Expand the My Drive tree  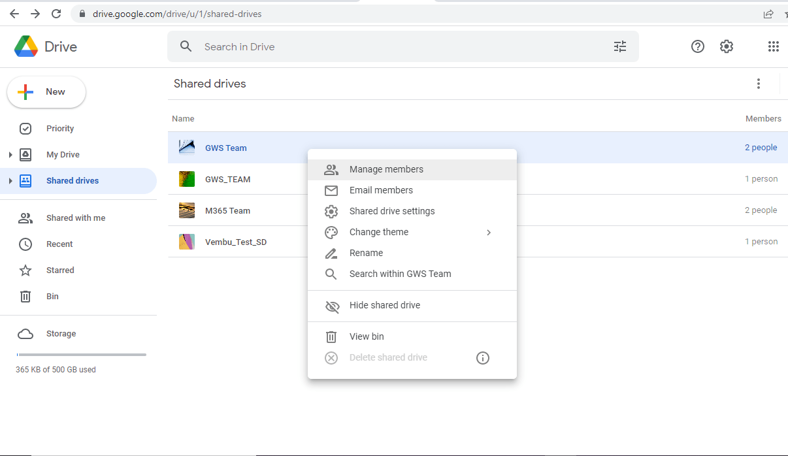click(x=10, y=155)
